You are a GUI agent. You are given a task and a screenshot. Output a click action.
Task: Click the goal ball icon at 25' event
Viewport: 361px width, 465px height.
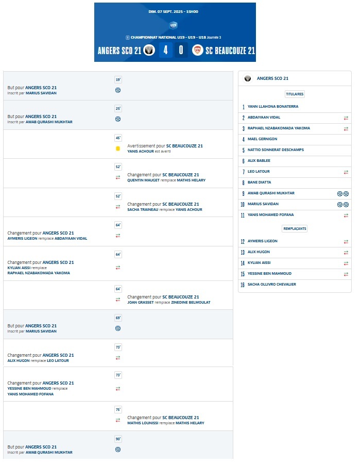tap(118, 119)
